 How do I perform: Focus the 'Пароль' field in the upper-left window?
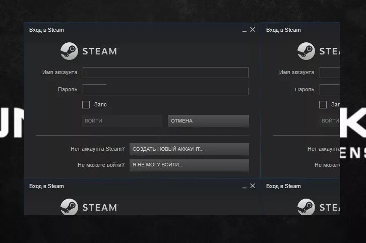(165, 90)
